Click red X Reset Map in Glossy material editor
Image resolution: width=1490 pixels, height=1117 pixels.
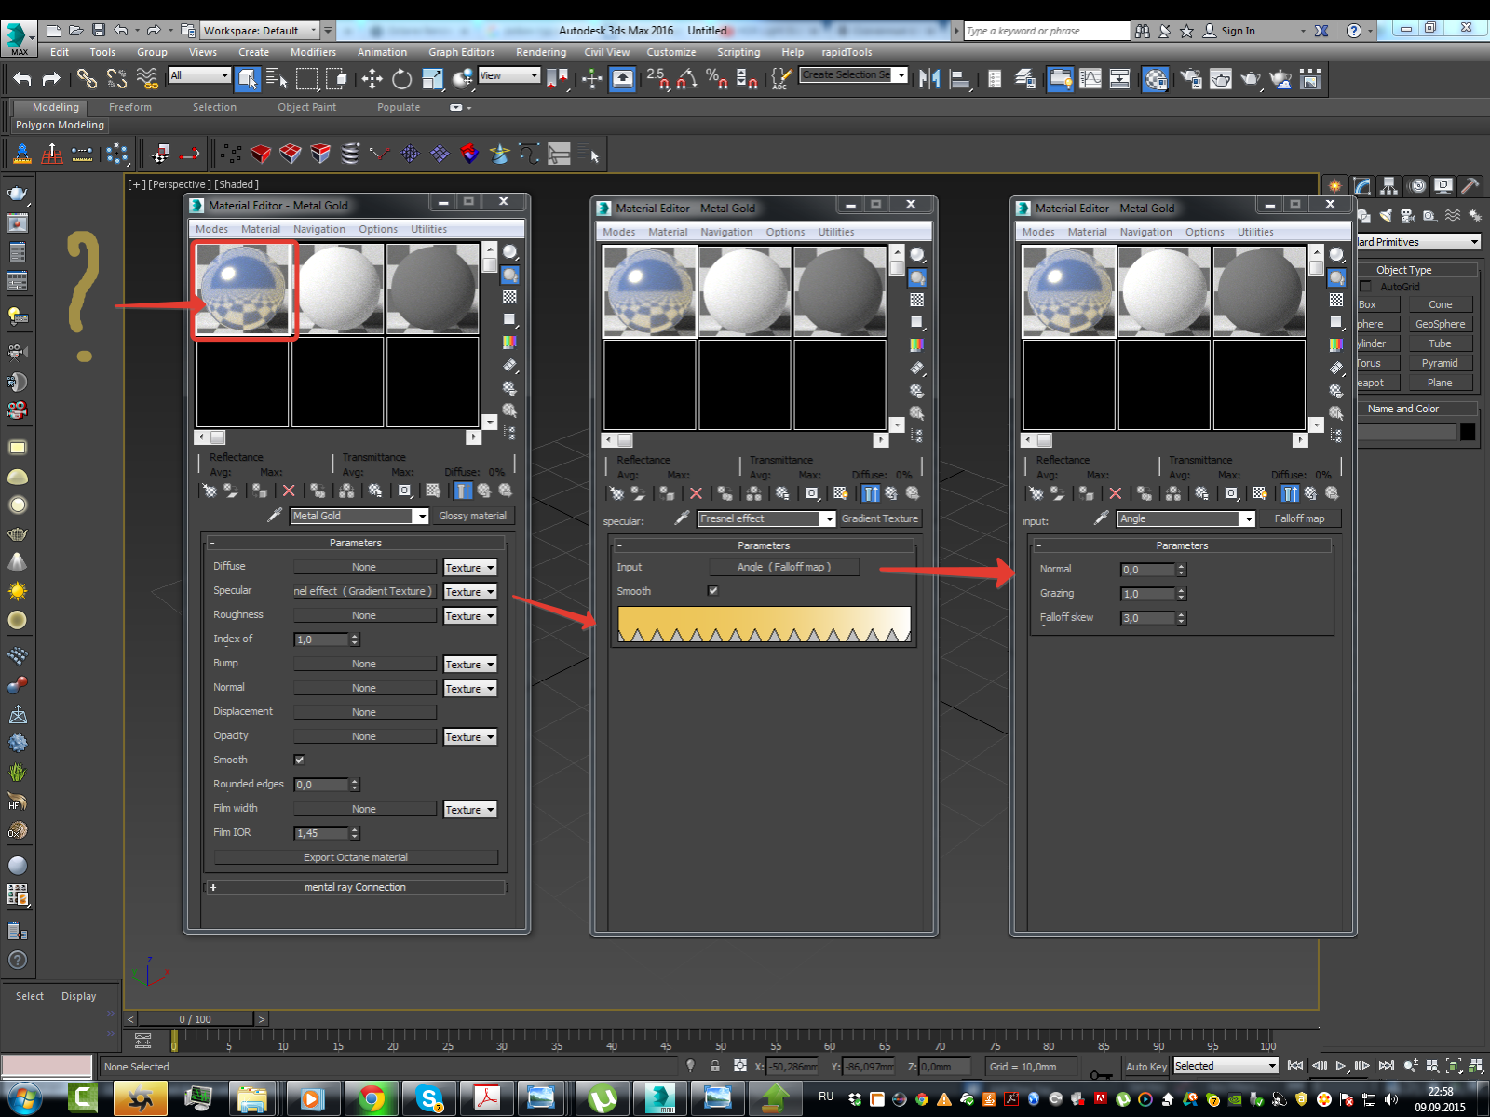tap(289, 491)
